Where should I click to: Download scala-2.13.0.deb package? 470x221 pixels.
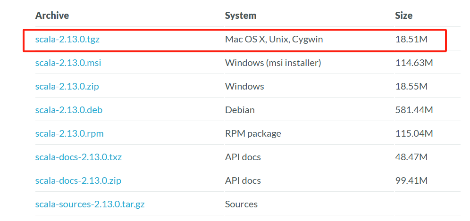click(x=68, y=110)
